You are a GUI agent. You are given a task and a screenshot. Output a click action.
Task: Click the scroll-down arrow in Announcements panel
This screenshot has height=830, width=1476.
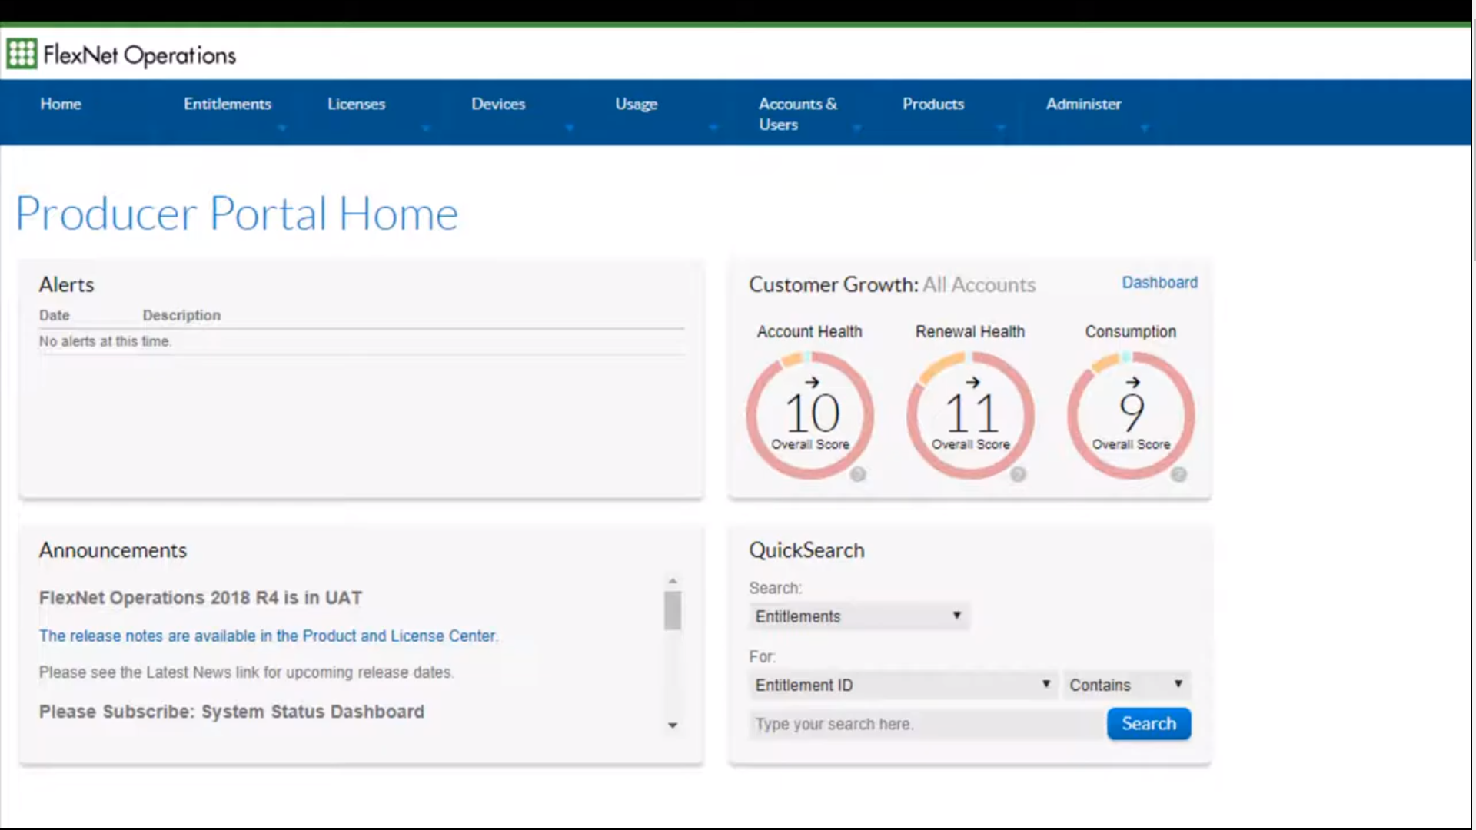pyautogui.click(x=673, y=725)
